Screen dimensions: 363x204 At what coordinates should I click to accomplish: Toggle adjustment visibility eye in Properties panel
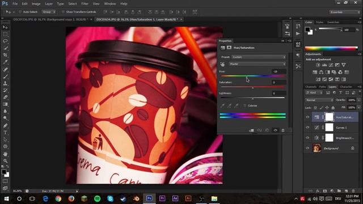coord(275,130)
